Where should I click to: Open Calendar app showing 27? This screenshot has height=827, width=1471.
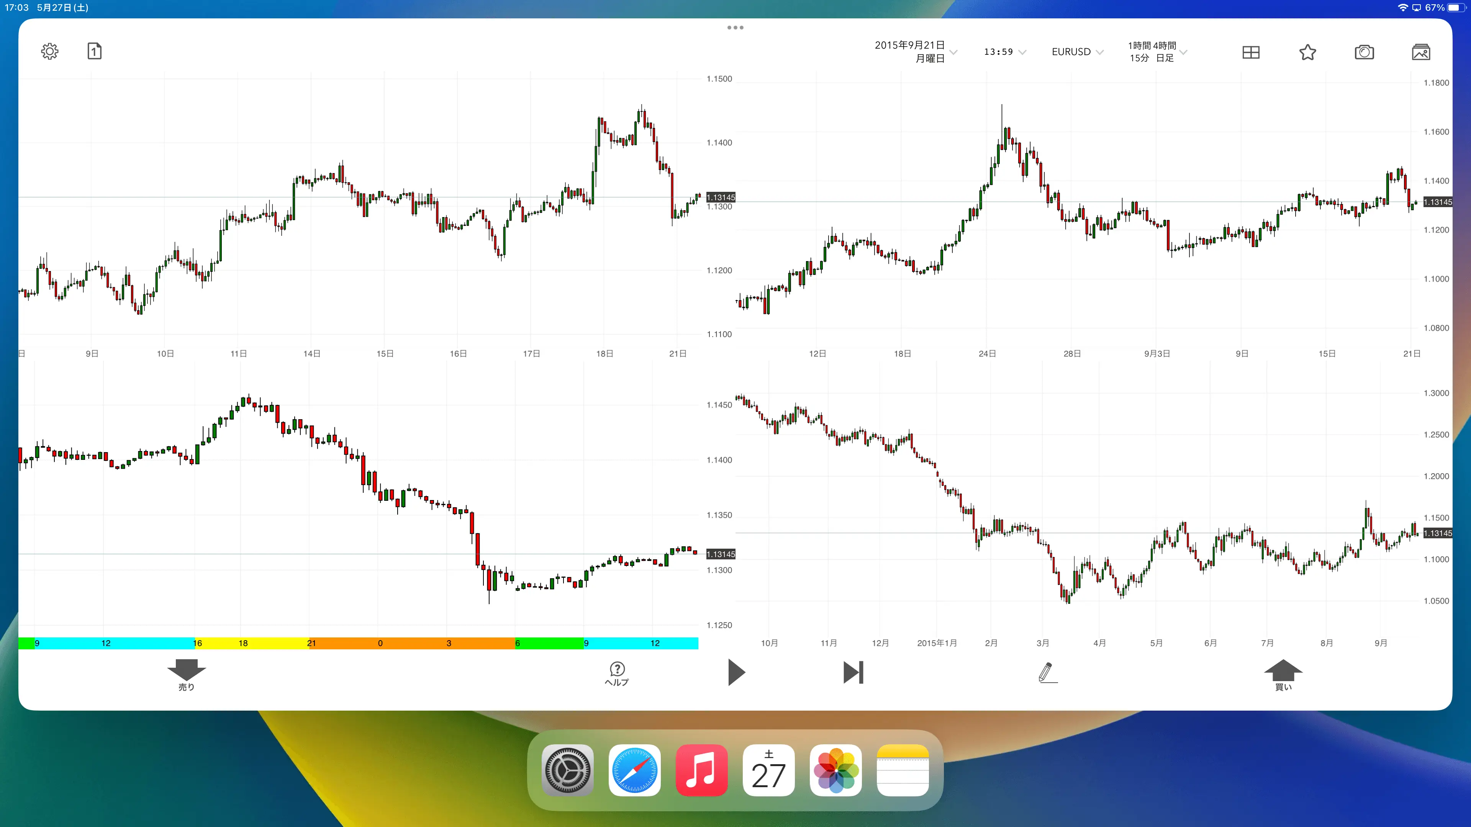(768, 770)
